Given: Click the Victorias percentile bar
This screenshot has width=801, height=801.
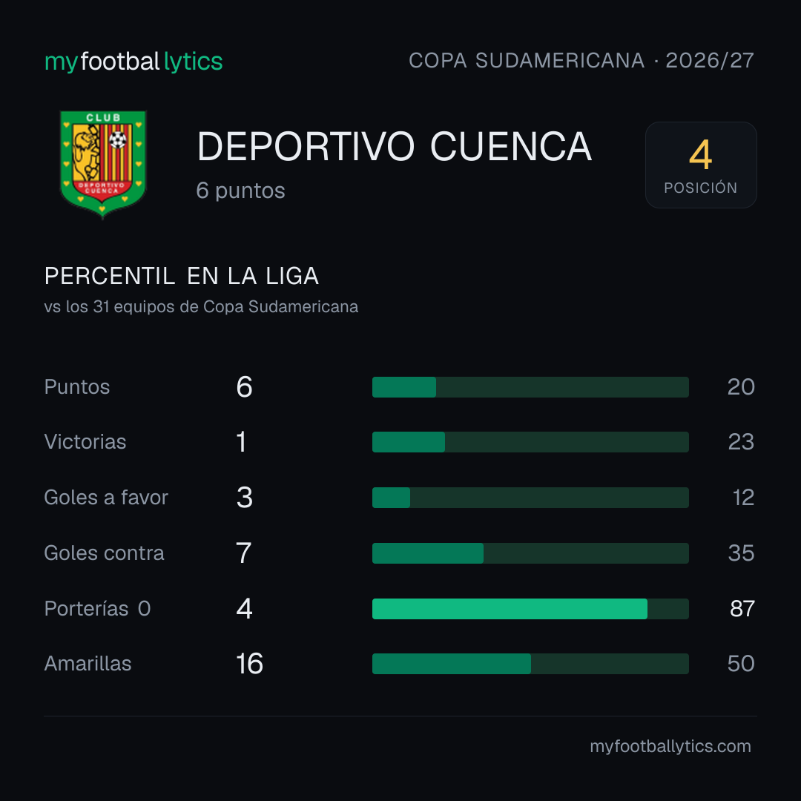Looking at the screenshot, I should click(530, 442).
